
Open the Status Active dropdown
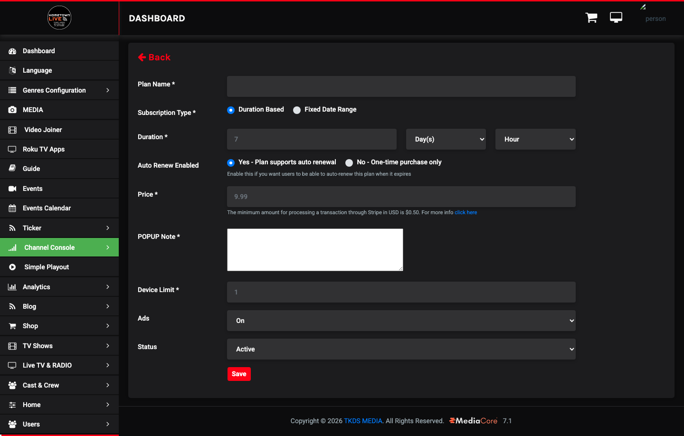(x=401, y=349)
